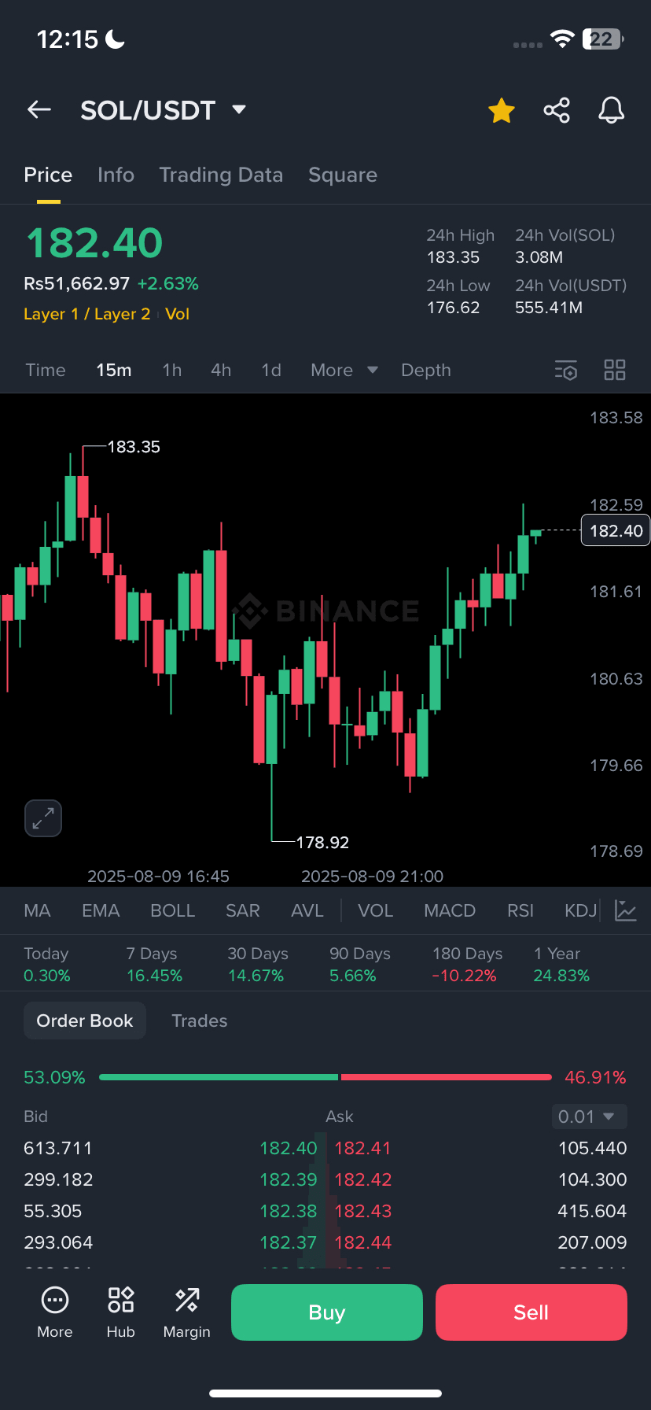Switch to the Info tab
Image resolution: width=651 pixels, height=1410 pixels.
[116, 175]
